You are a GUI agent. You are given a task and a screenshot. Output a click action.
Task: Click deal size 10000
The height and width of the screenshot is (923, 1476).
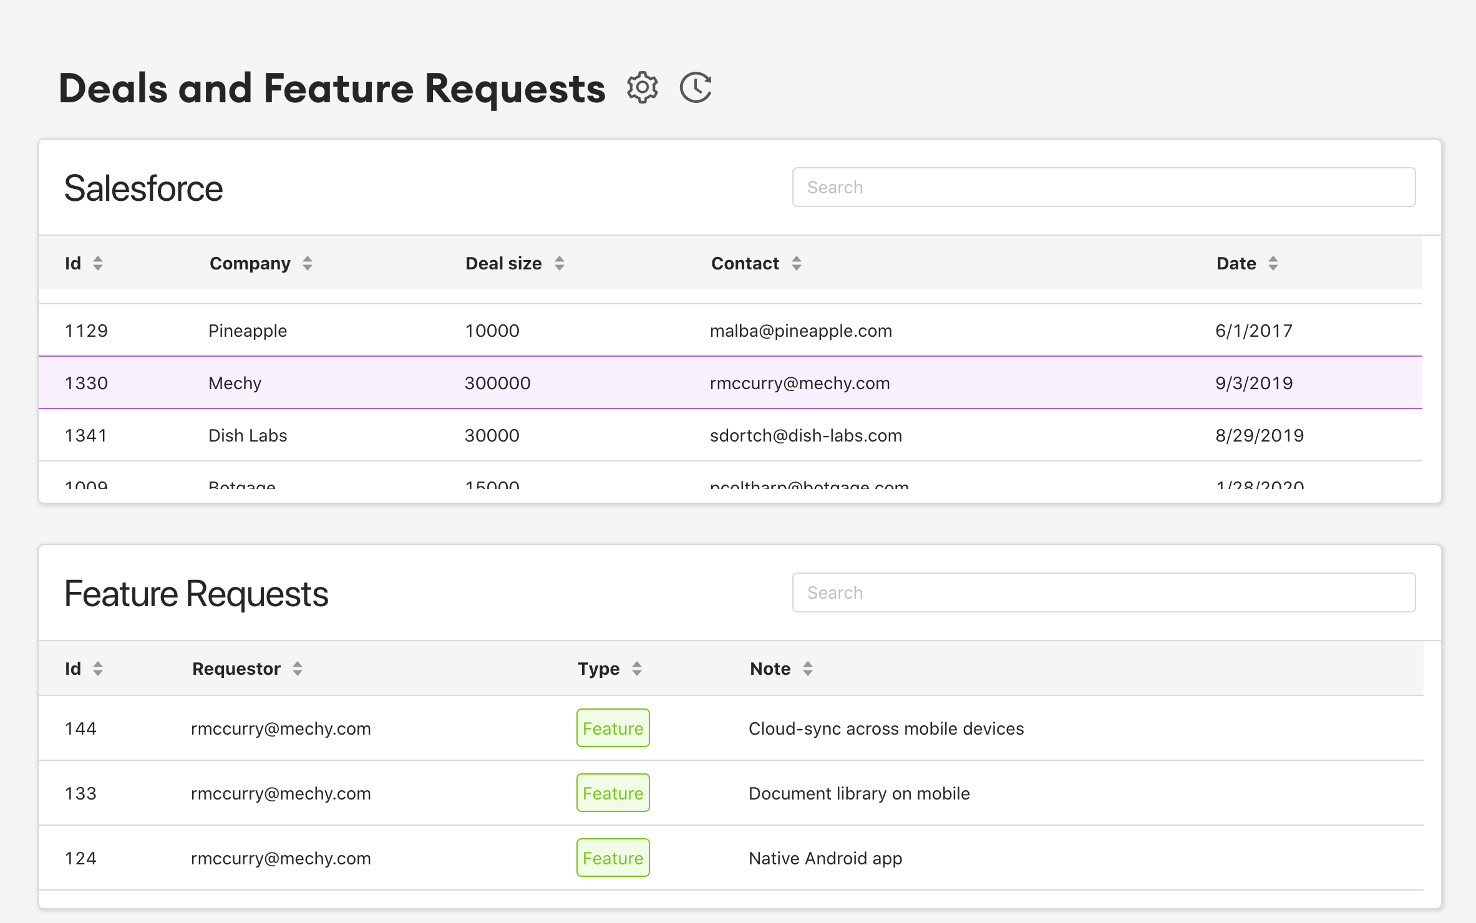[492, 331]
